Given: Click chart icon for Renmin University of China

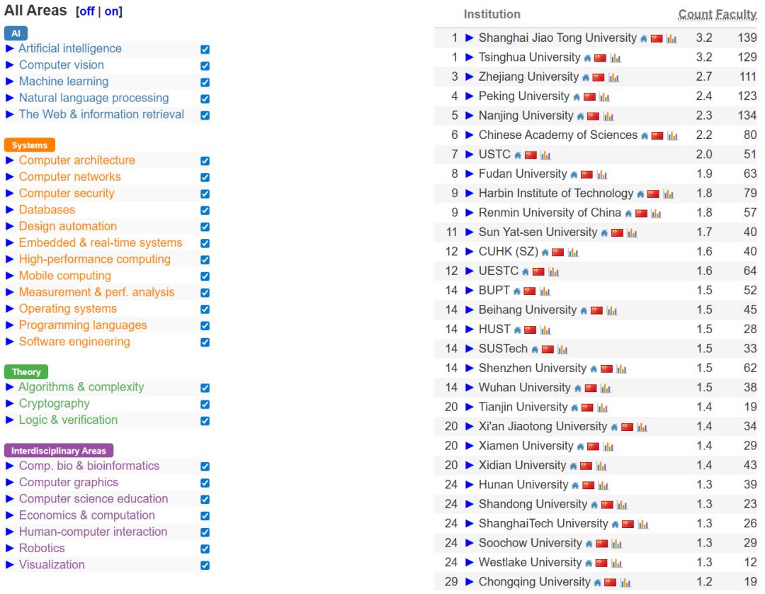Looking at the screenshot, I should click(x=656, y=214).
